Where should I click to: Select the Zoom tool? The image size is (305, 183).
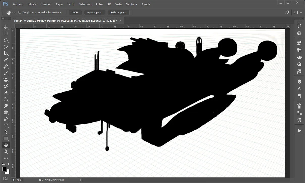(6, 152)
